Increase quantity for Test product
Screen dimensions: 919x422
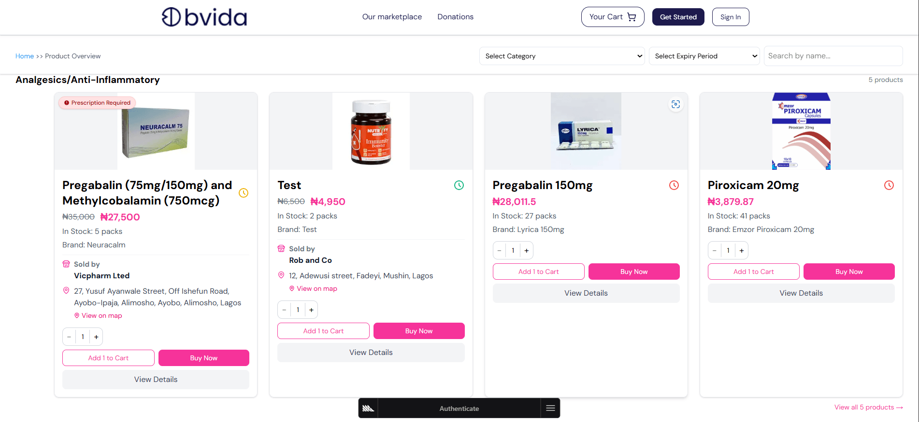click(x=312, y=310)
